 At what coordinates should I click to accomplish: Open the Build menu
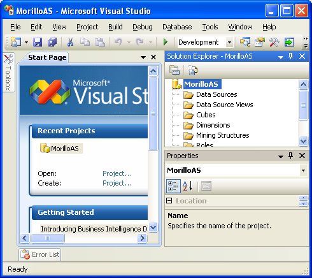click(x=115, y=27)
